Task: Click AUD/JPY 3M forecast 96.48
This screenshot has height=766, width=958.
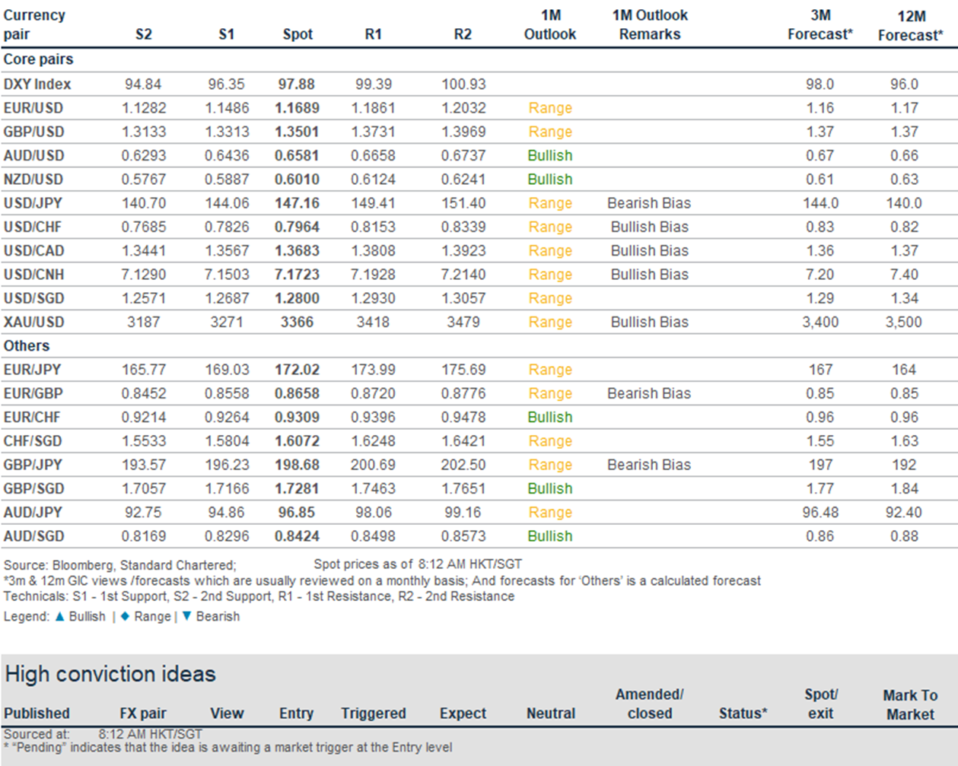Action: (x=820, y=513)
